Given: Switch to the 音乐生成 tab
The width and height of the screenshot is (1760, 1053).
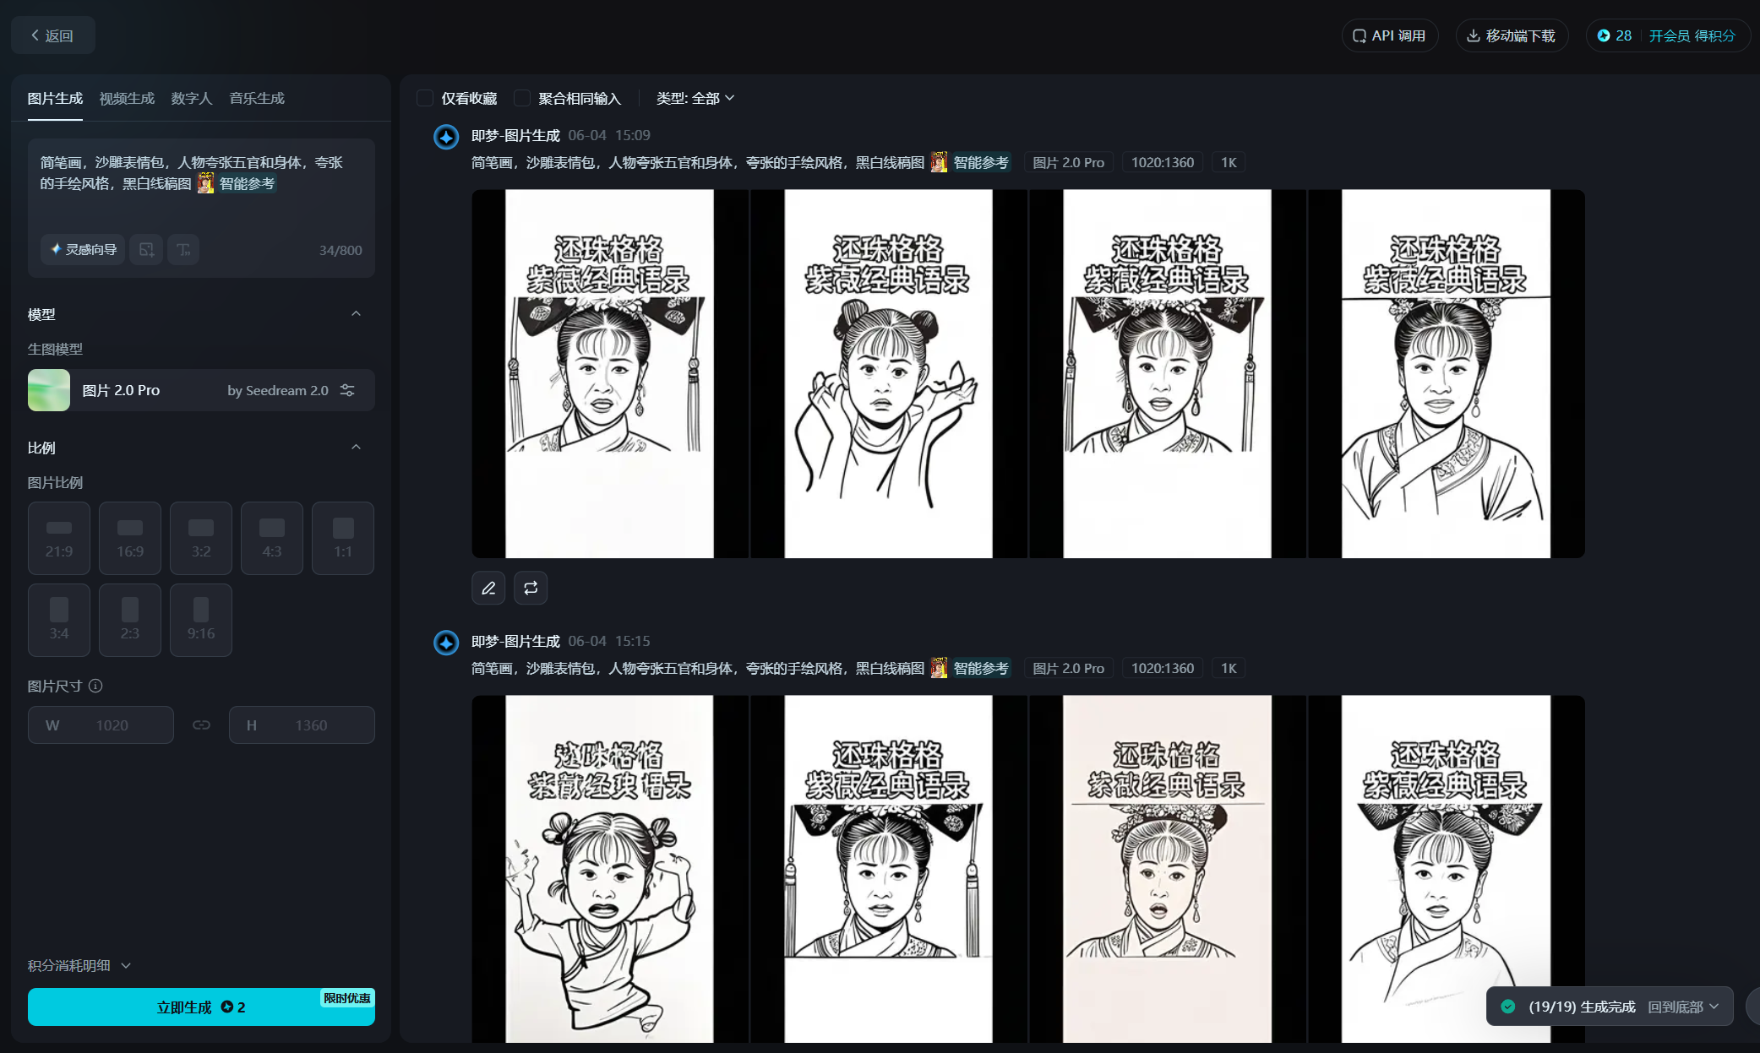Looking at the screenshot, I should point(257,99).
